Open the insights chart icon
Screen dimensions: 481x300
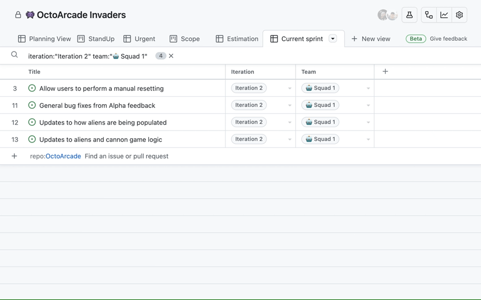pos(444,15)
